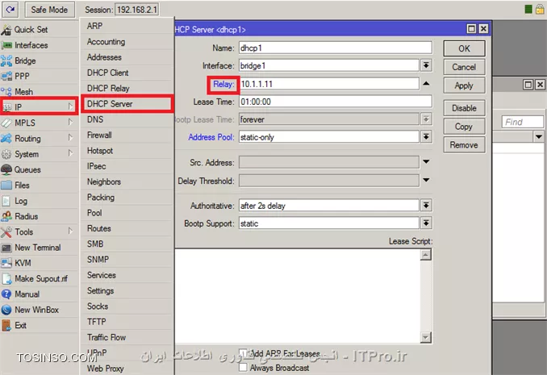
Task: Toggle Safe Mode button
Action: click(x=49, y=10)
